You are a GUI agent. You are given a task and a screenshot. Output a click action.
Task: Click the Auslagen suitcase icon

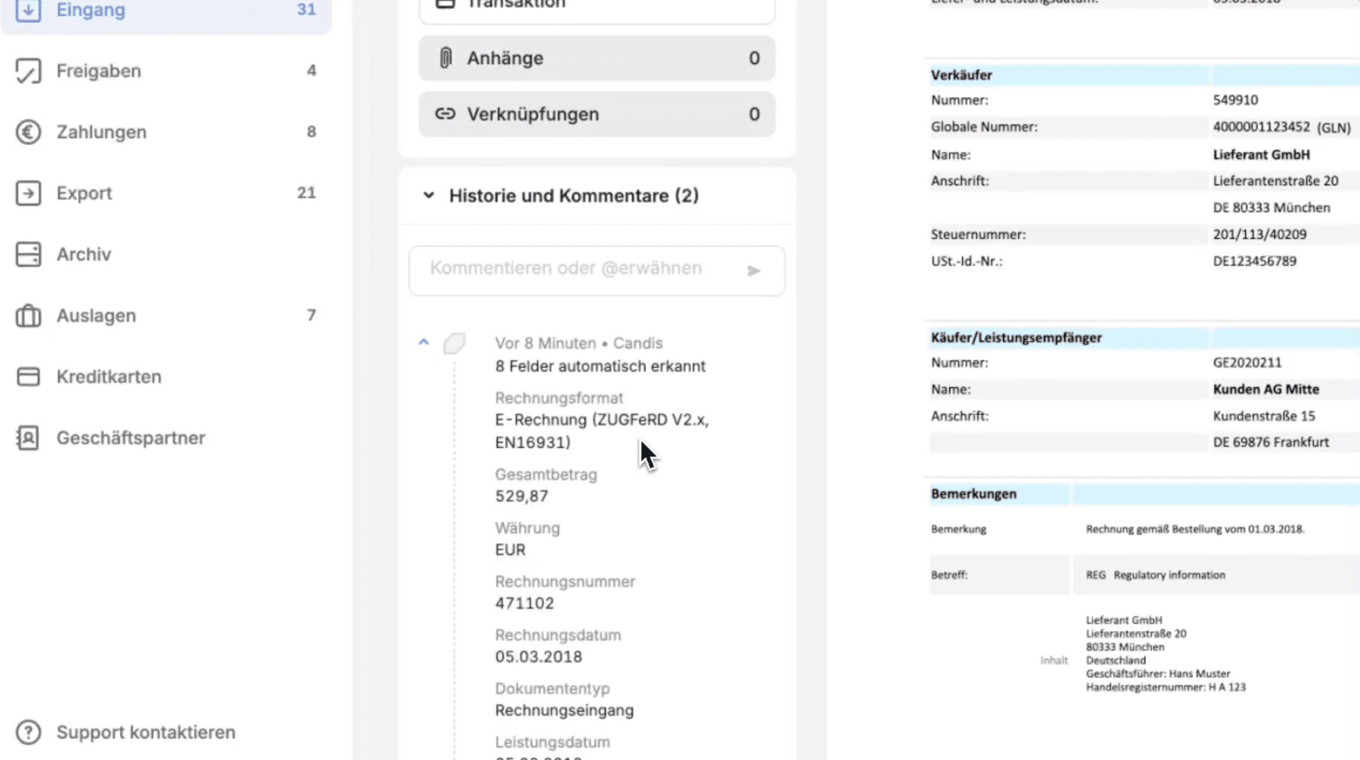pos(28,316)
